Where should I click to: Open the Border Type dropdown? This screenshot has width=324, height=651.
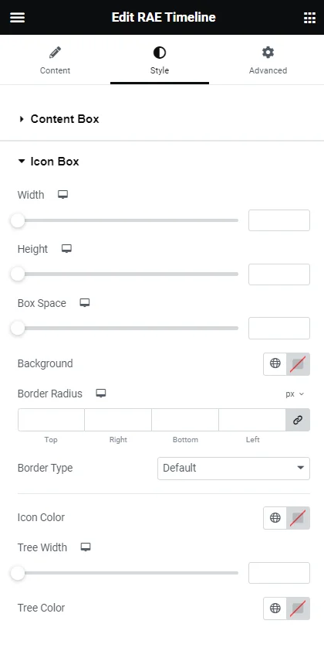(x=234, y=469)
